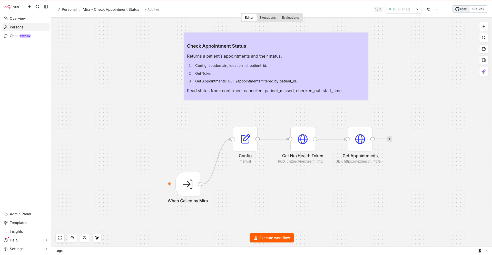The width and height of the screenshot is (492, 255).
Task: Select the Get Appointments node
Action: (360, 139)
